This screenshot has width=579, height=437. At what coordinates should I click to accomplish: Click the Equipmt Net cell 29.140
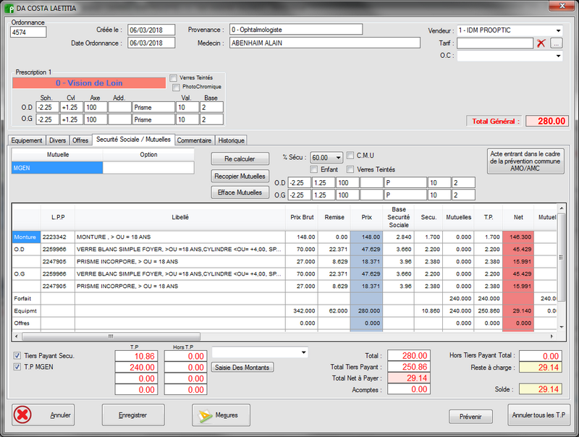518,311
